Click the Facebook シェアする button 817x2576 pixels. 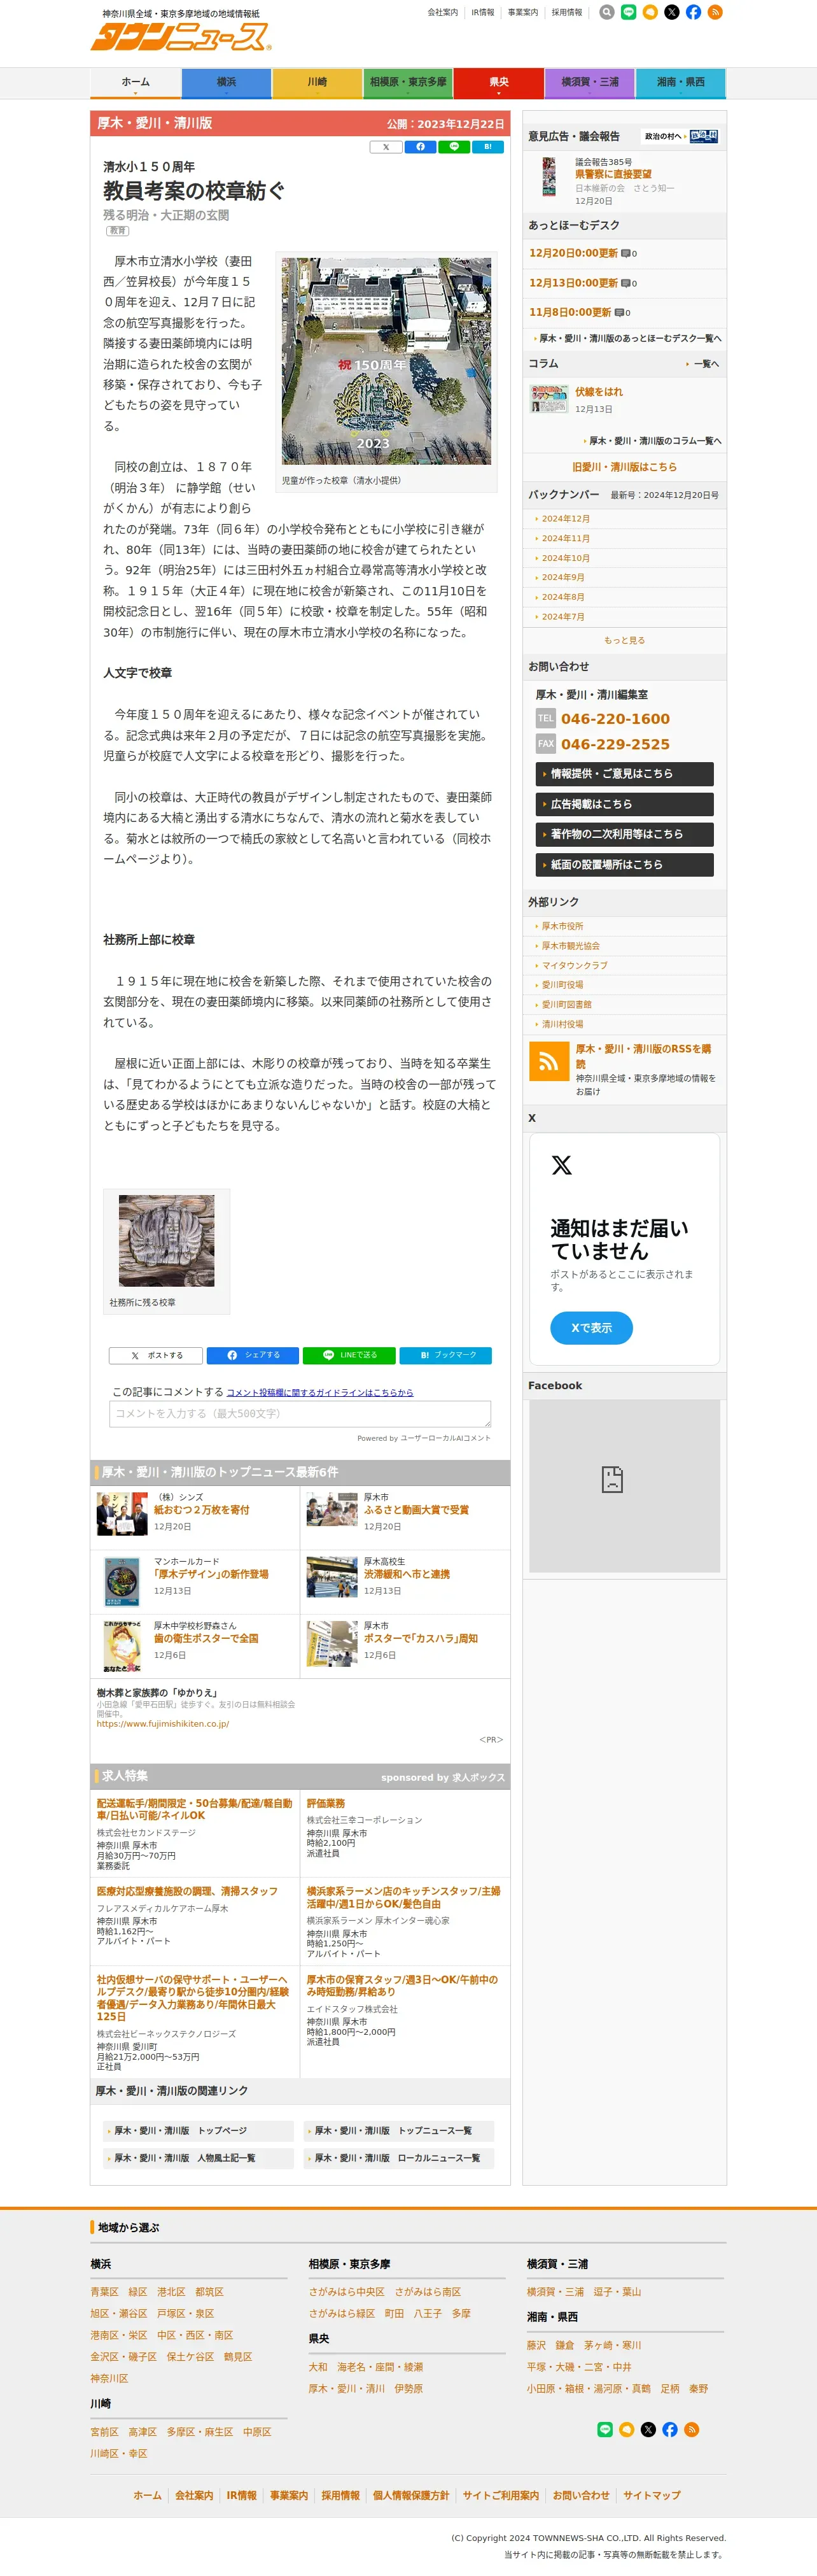[x=253, y=1355]
